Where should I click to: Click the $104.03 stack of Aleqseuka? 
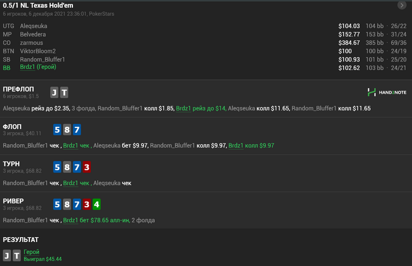(x=349, y=26)
